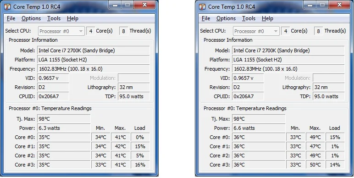Image resolution: width=354 pixels, height=178 pixels.
Task: Click the Tj. Max 98°C field in right window
Action: [259, 119]
